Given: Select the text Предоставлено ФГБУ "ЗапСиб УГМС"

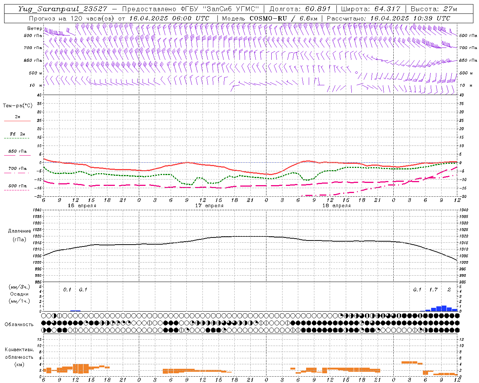Looking at the screenshot, I should pos(190,9).
